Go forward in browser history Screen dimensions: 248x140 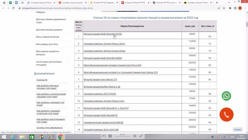pos(8,8)
